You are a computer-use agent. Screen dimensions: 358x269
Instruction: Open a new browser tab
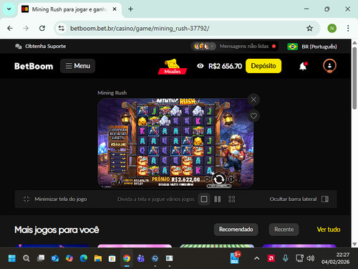(x=130, y=9)
